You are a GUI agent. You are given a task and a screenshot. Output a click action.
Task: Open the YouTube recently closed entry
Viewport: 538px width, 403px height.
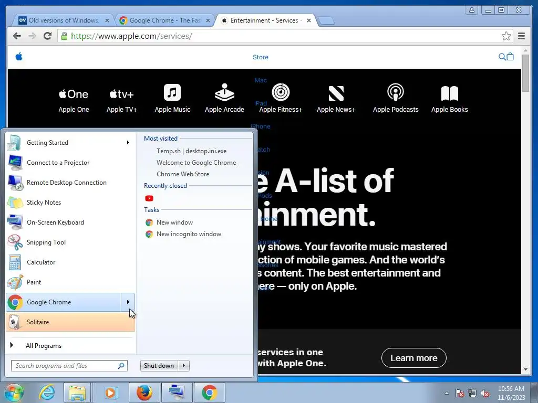click(x=149, y=198)
